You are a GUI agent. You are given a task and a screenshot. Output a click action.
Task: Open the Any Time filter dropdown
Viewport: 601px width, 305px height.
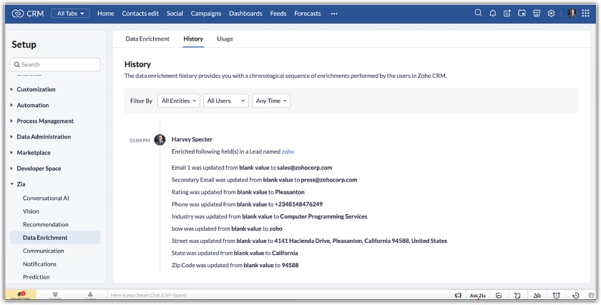coord(271,101)
